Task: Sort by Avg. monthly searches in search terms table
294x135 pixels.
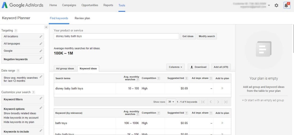Action: [x=131, y=78]
